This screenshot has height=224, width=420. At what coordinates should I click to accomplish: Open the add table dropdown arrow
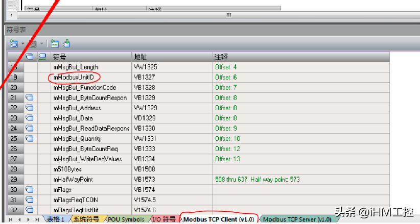22,44
